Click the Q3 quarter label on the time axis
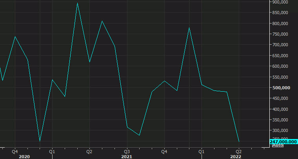This screenshot has height=159, width=298. [x=127, y=152]
